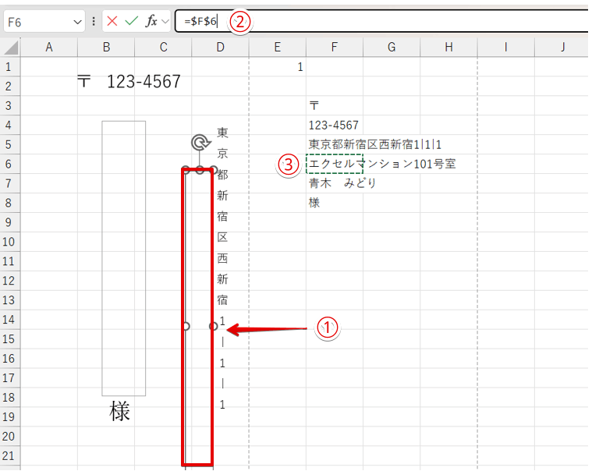This screenshot has width=599, height=471.
Task: Click the large 〒 symbol at top left
Action: (x=84, y=81)
